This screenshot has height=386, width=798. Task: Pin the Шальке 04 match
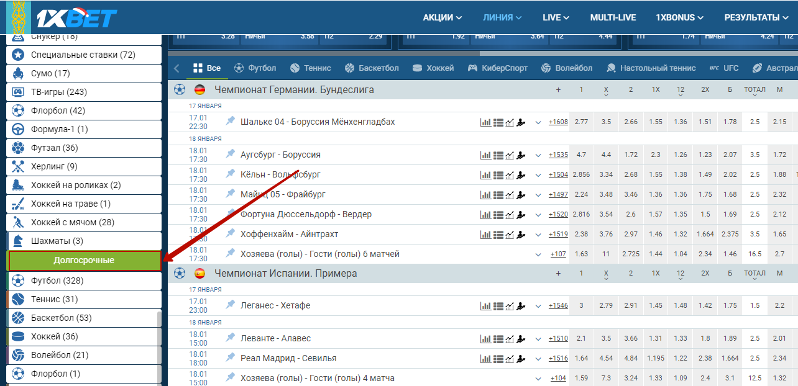[231, 121]
